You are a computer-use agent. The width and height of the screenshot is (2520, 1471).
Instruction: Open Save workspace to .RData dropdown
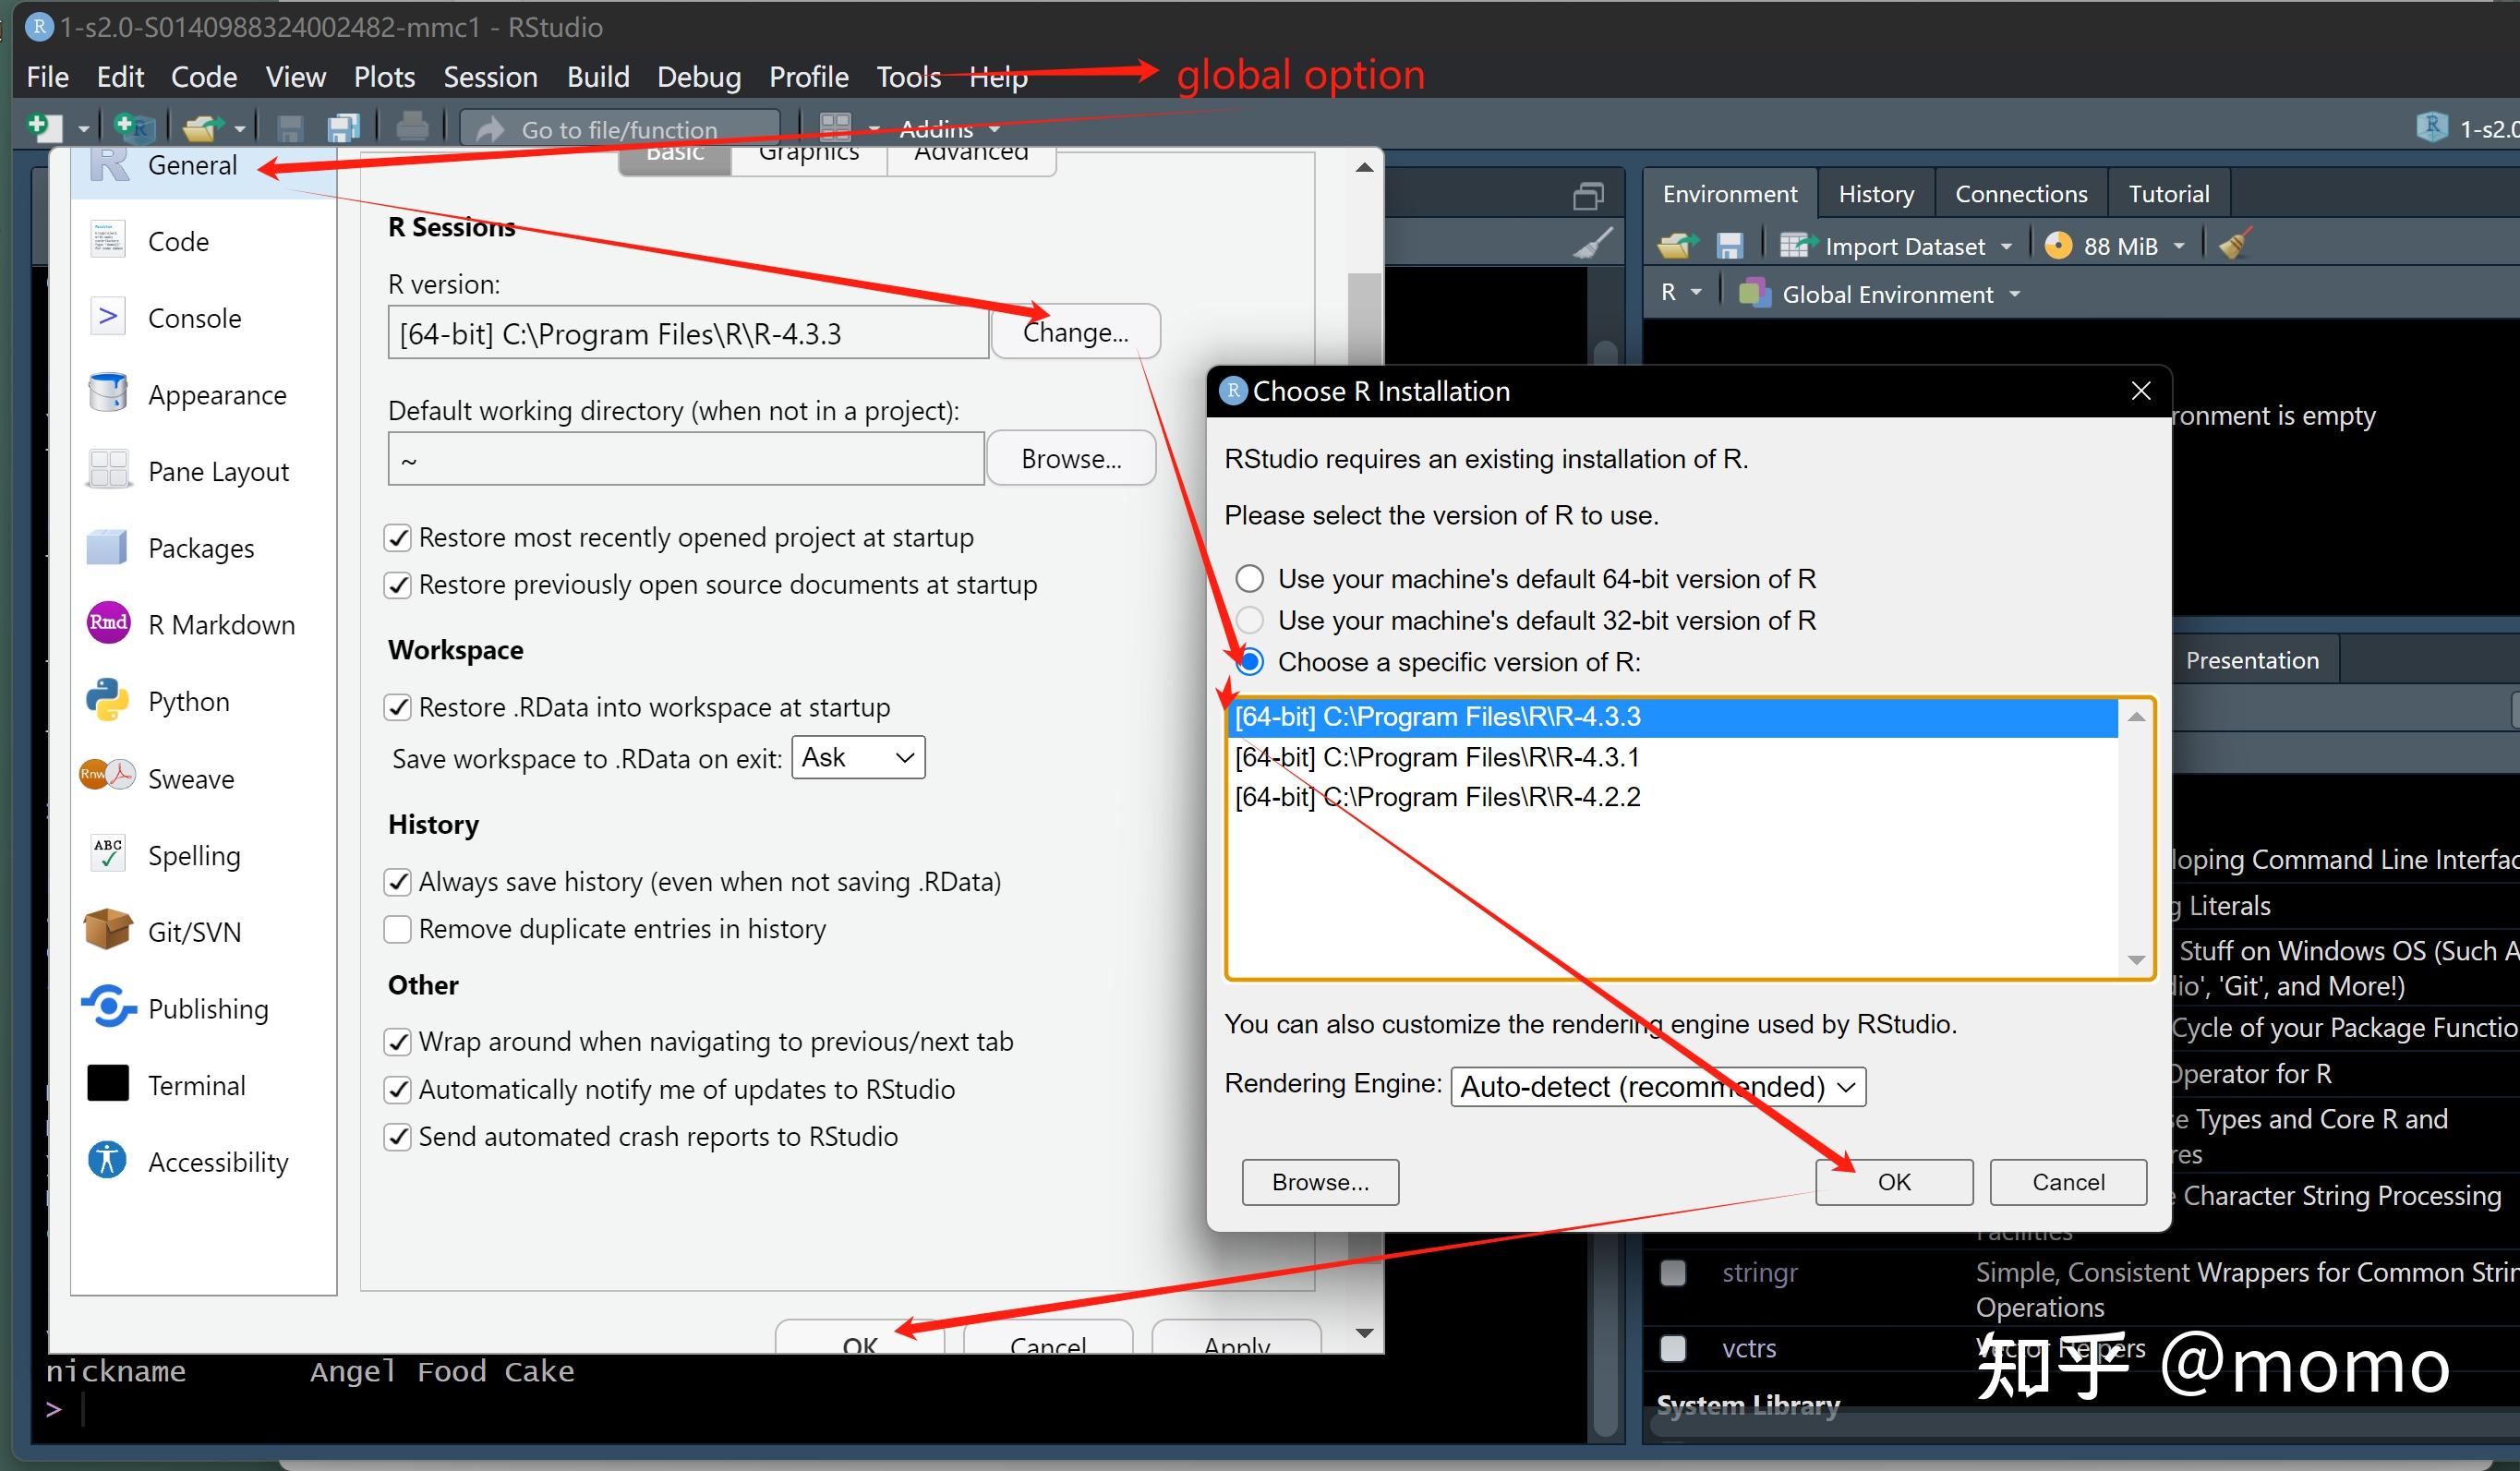click(x=858, y=758)
